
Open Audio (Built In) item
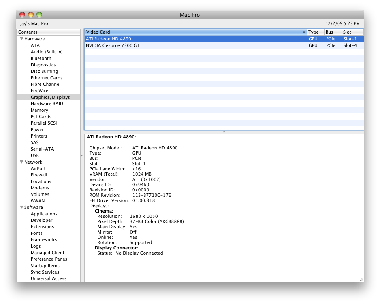click(x=47, y=52)
